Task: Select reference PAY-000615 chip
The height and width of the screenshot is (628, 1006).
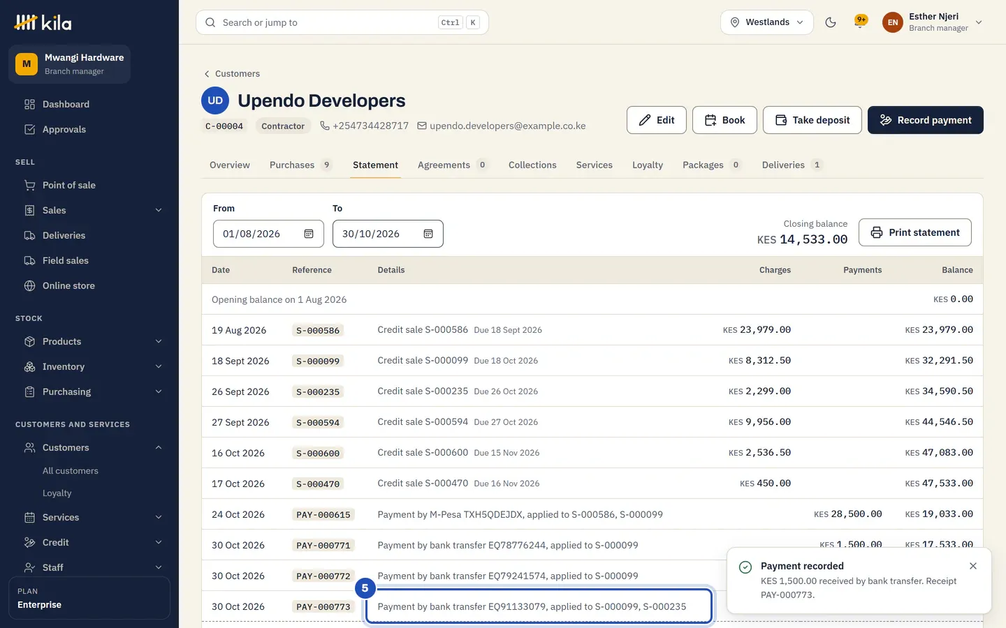Action: [x=323, y=514]
